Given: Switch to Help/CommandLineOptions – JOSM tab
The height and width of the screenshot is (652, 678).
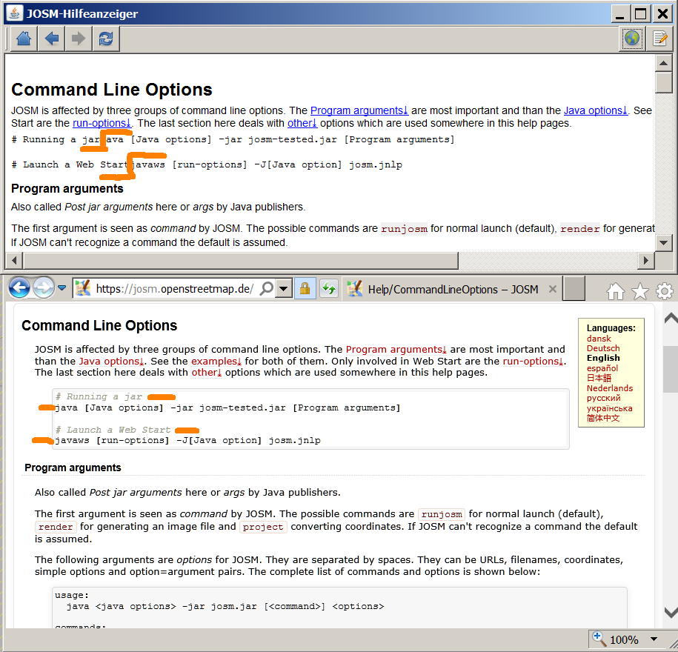Looking at the screenshot, I should 453,289.
